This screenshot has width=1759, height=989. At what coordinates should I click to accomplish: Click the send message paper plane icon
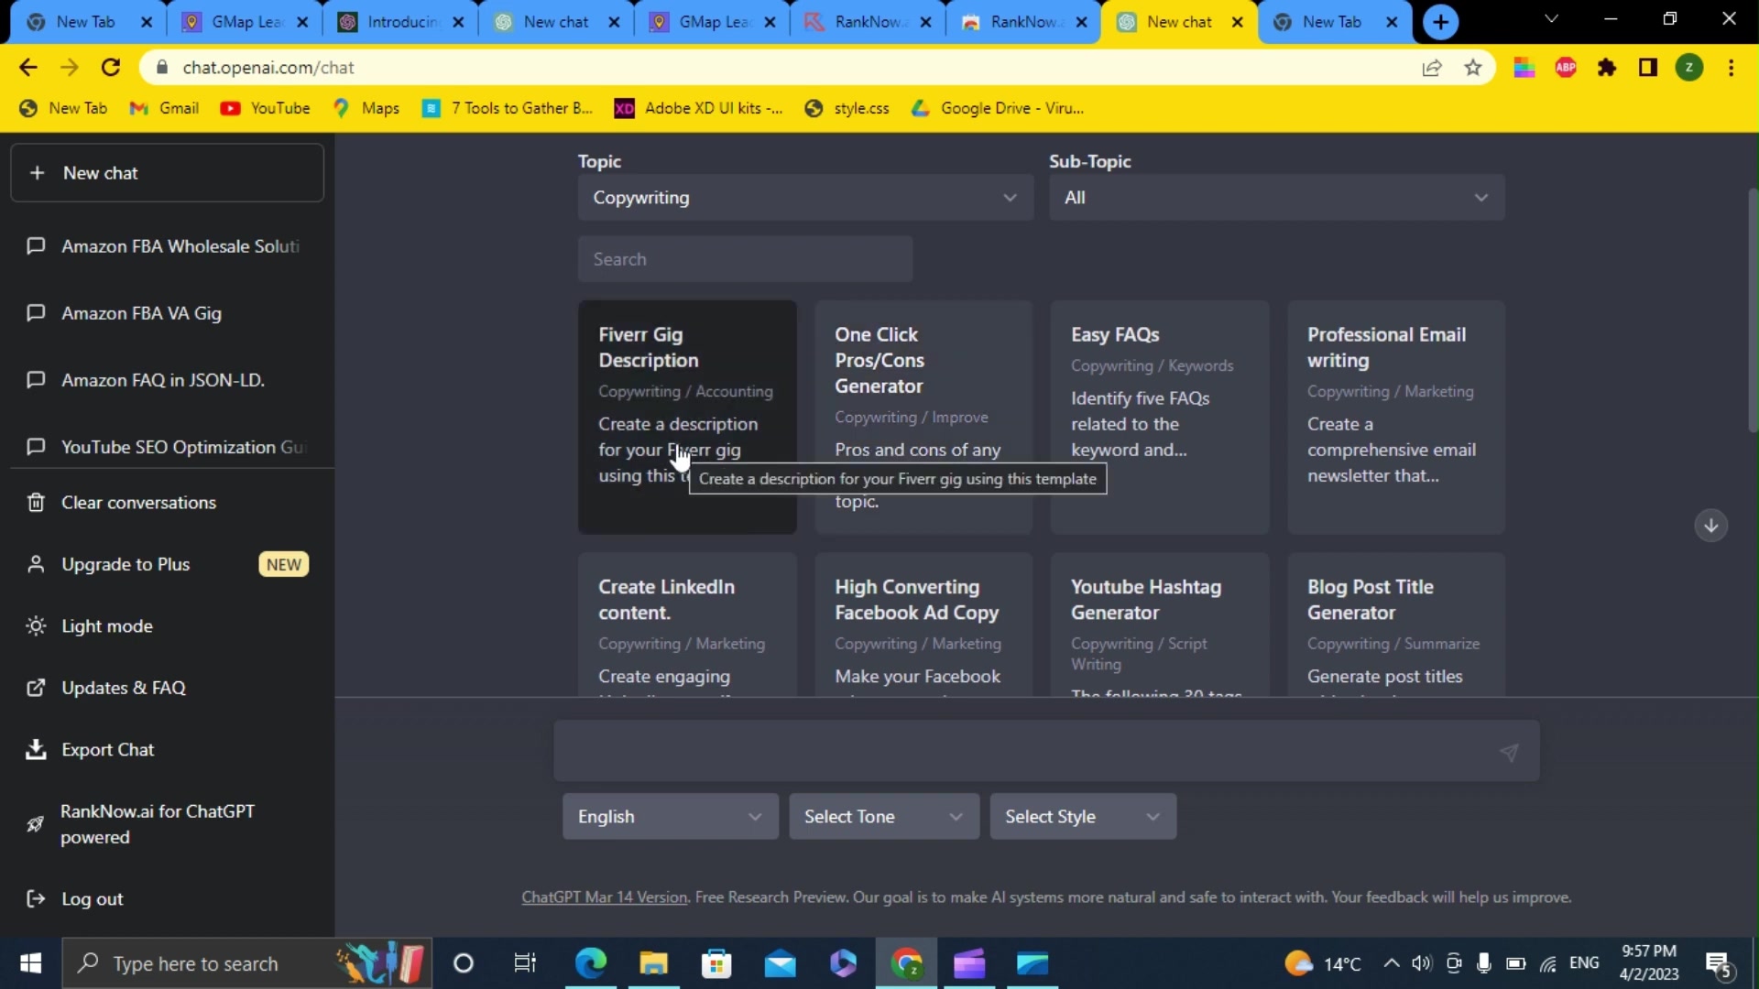(1509, 753)
